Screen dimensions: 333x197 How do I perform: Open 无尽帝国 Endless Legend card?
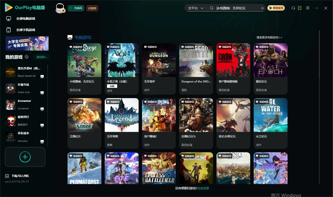click(122, 123)
